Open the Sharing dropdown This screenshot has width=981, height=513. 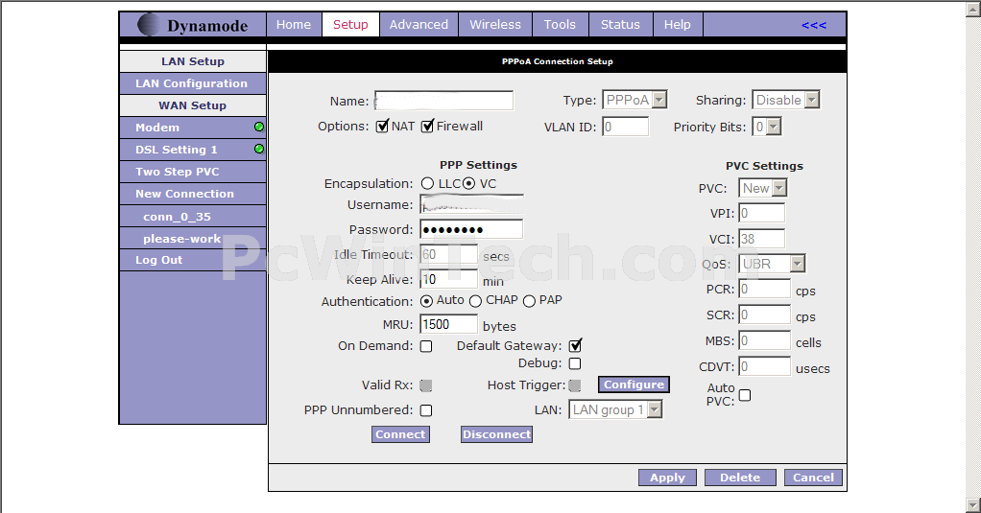tap(786, 100)
